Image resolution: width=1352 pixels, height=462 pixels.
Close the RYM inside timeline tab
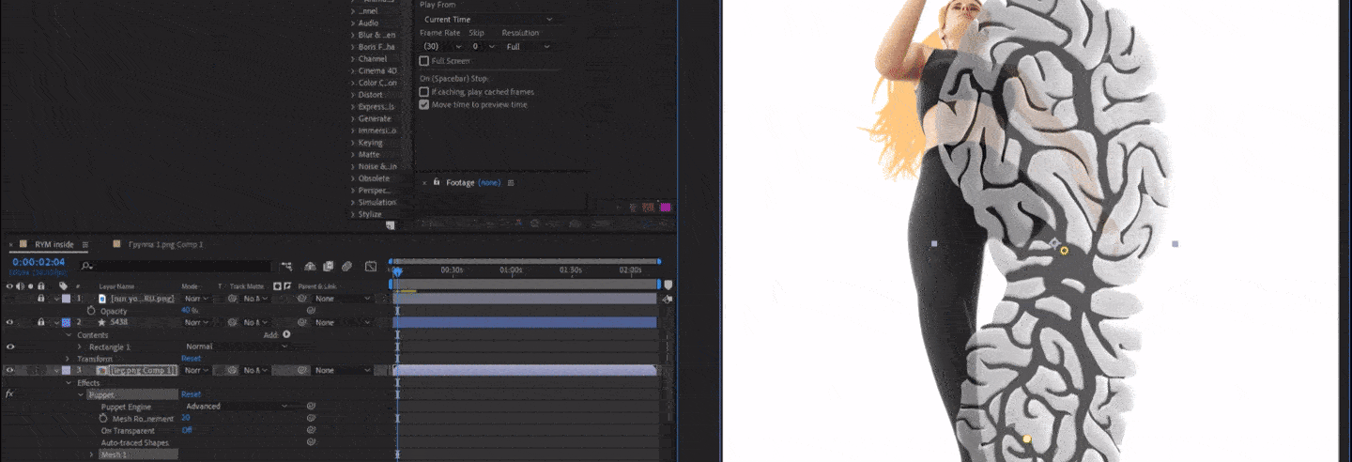[x=13, y=245]
